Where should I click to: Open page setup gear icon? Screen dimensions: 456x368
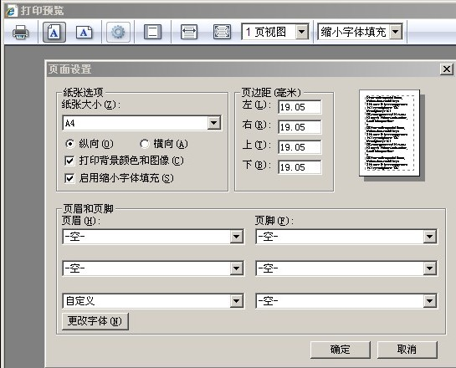pos(118,32)
